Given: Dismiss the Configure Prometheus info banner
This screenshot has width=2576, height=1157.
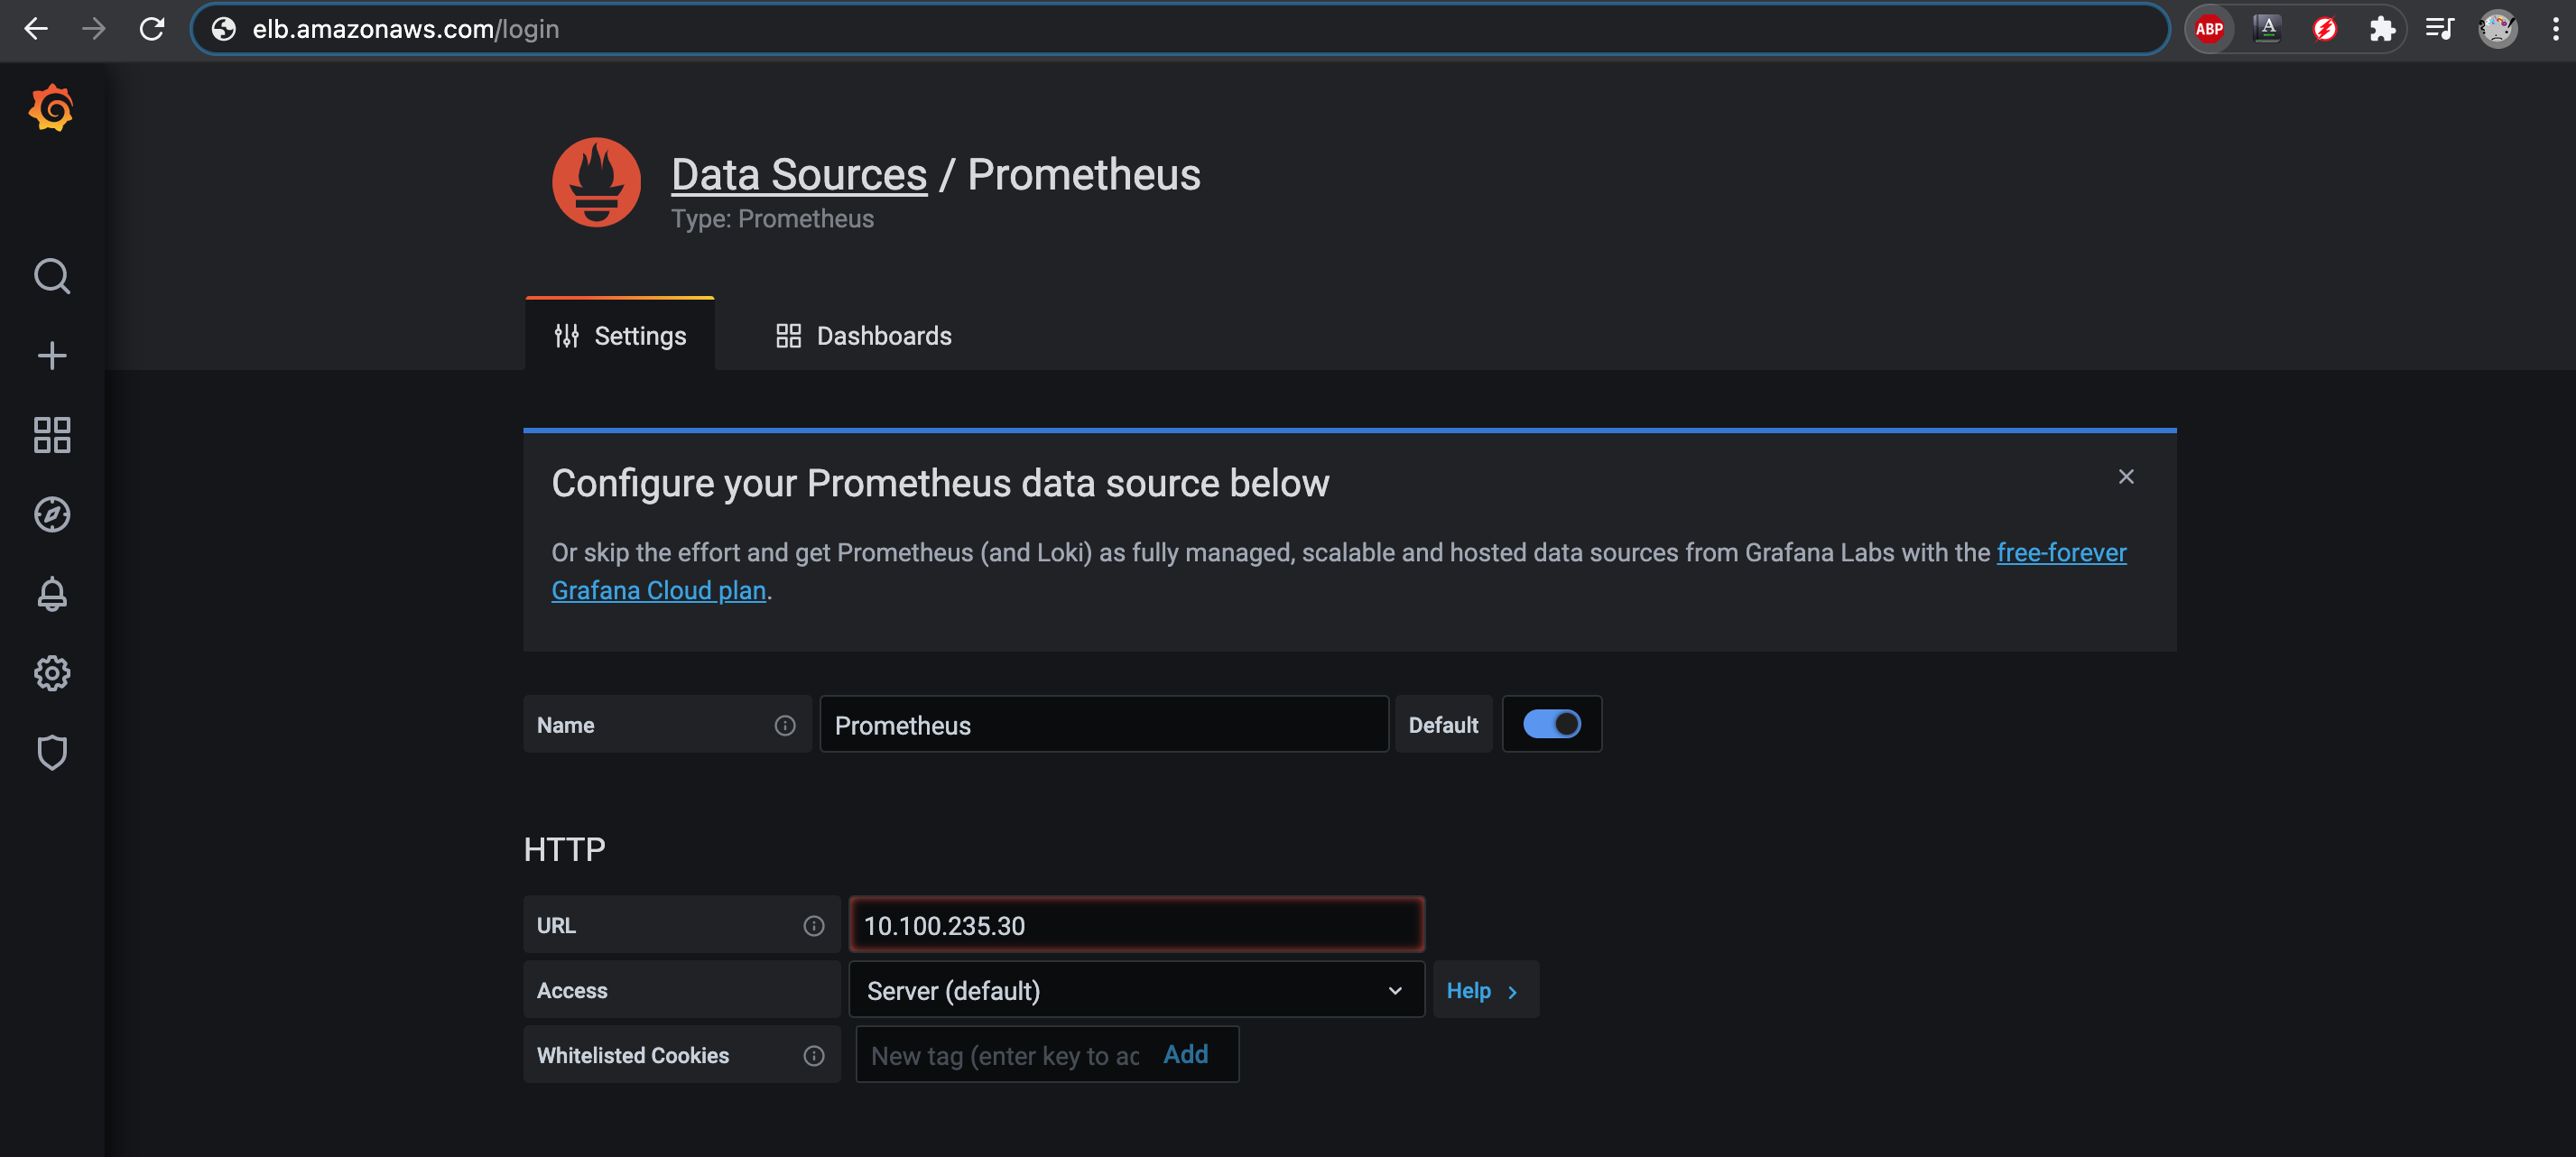Looking at the screenshot, I should (x=2125, y=477).
